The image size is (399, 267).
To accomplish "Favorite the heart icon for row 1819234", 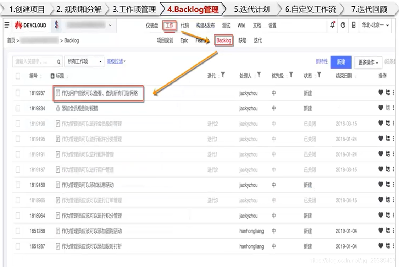I will tap(381, 108).
